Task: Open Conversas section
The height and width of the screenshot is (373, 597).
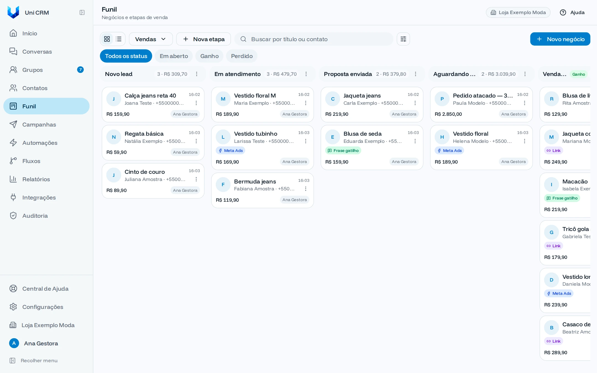Action: [x=46, y=51]
